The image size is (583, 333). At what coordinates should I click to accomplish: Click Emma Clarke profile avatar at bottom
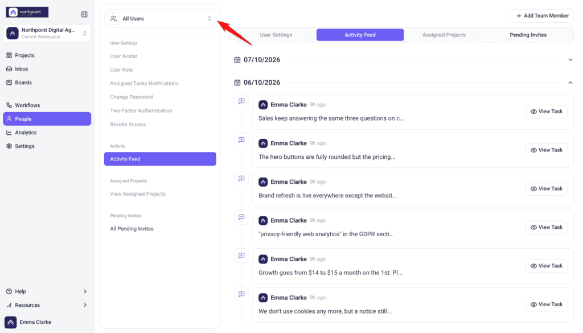click(x=10, y=322)
